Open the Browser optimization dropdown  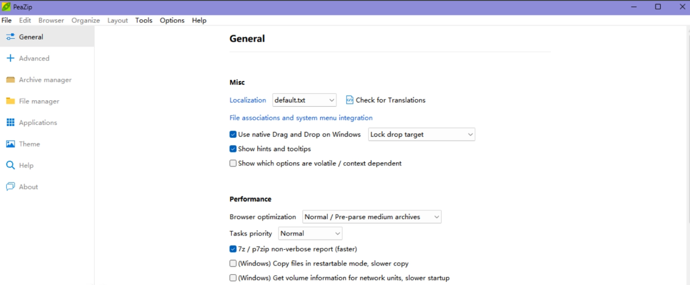point(372,217)
